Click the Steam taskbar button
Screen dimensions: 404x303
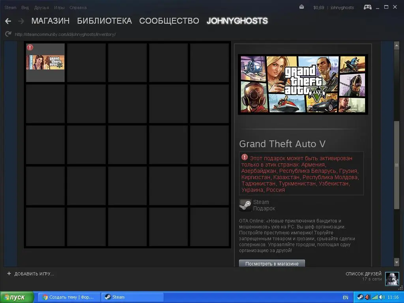click(132, 297)
